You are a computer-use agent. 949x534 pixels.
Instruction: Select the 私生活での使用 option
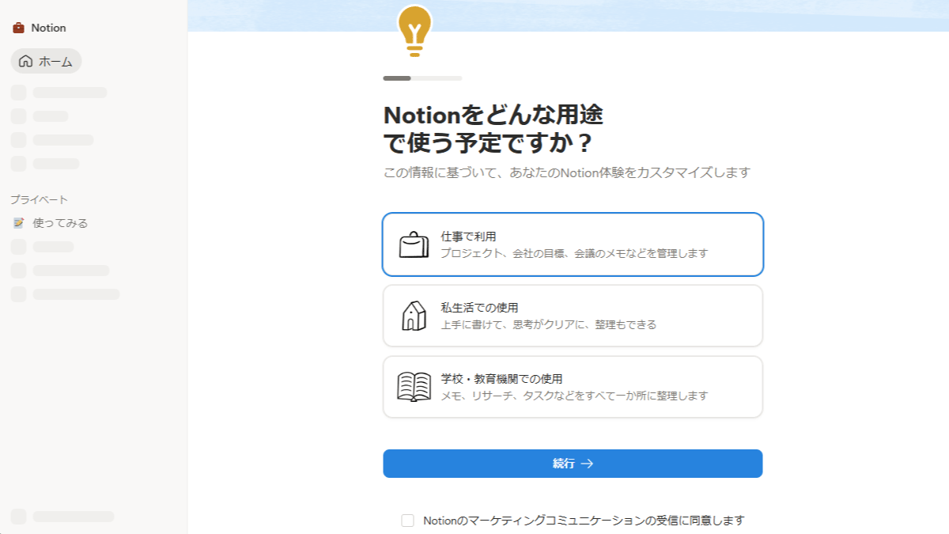pyautogui.click(x=573, y=316)
